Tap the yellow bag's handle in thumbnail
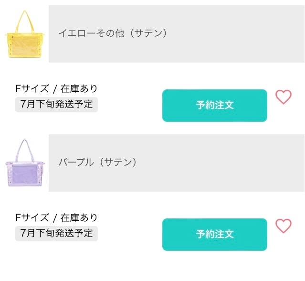The width and height of the screenshot is (305, 281). coord(25,22)
